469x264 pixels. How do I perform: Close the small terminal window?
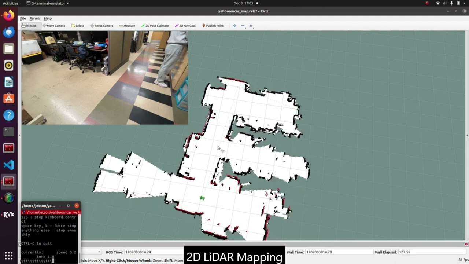[x=77, y=206]
